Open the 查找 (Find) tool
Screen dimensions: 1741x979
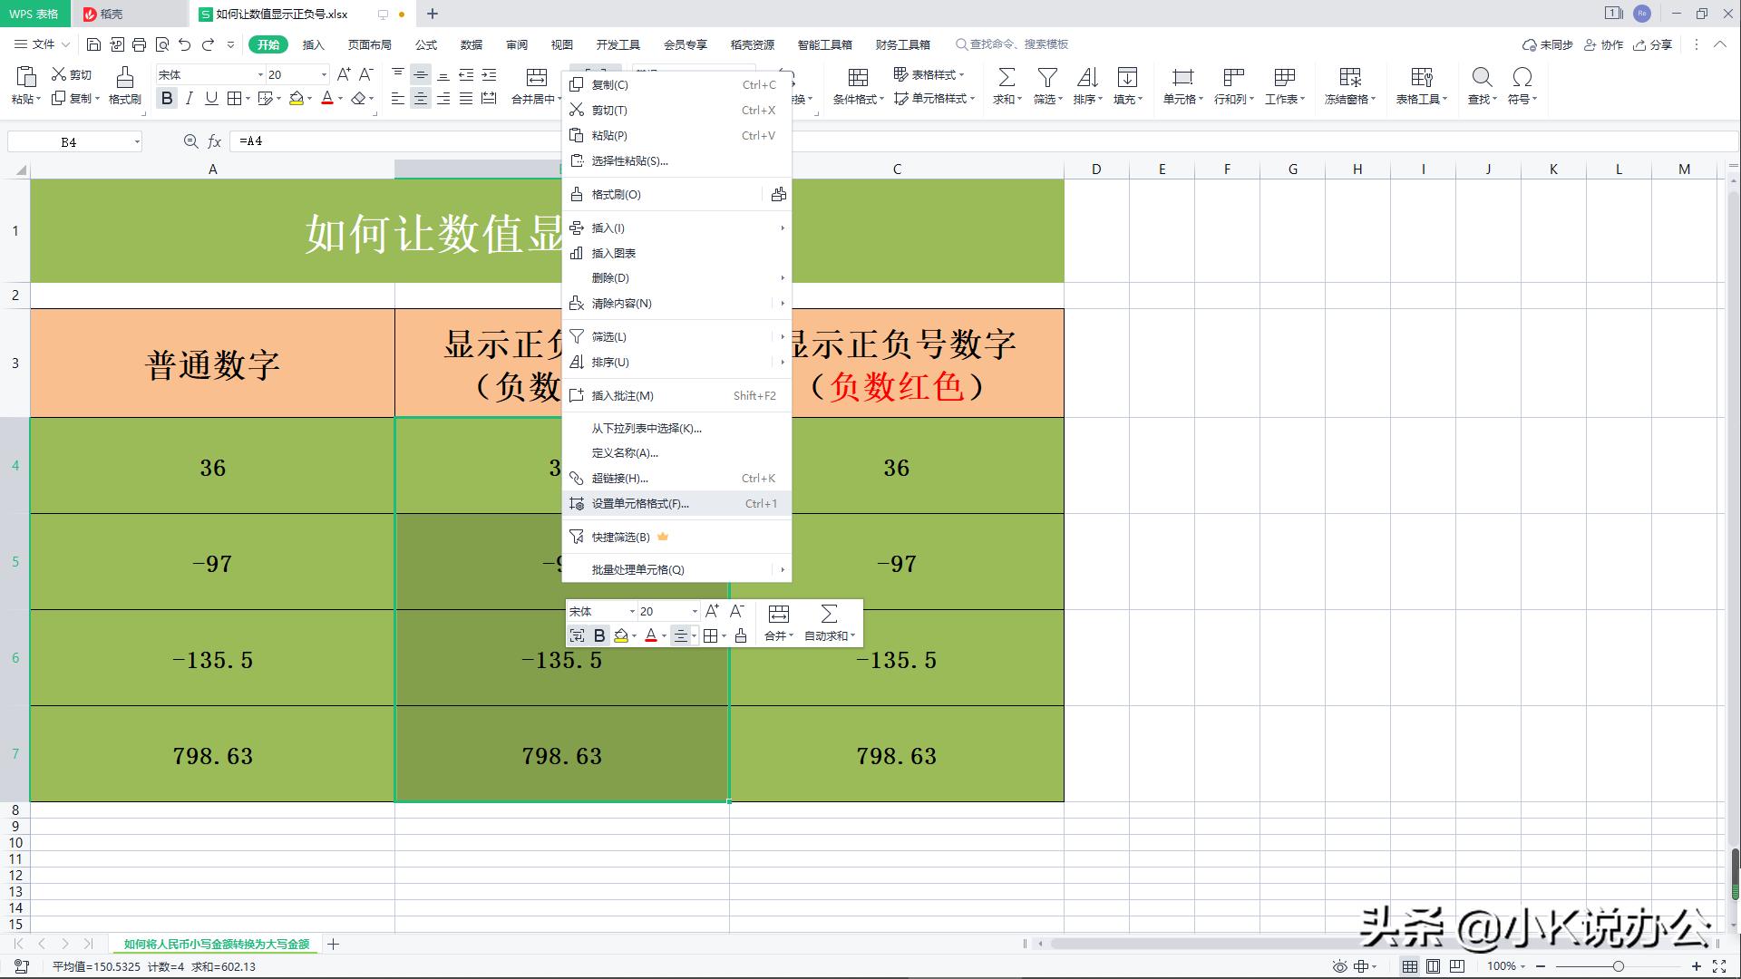pyautogui.click(x=1481, y=86)
